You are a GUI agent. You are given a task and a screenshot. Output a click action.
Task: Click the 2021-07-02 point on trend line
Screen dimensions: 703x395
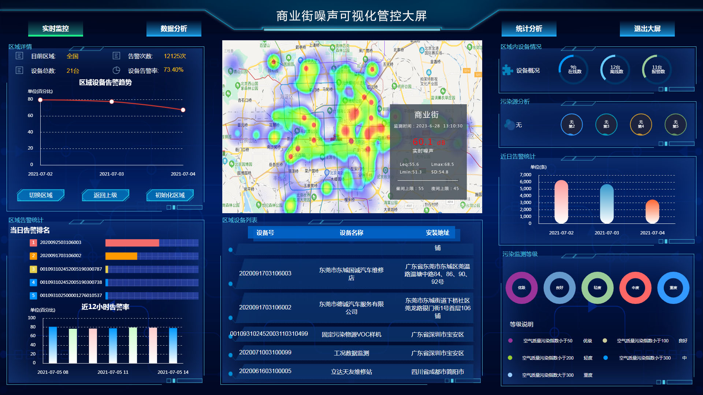tap(40, 100)
